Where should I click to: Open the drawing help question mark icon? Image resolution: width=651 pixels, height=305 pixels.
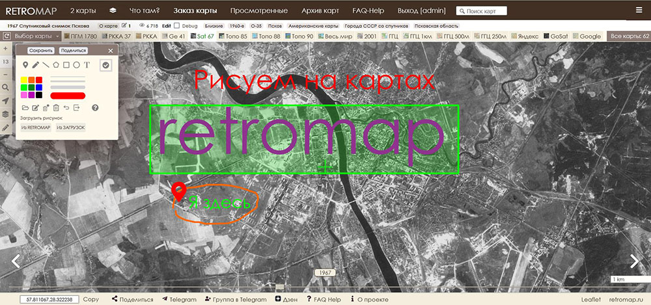(95, 107)
